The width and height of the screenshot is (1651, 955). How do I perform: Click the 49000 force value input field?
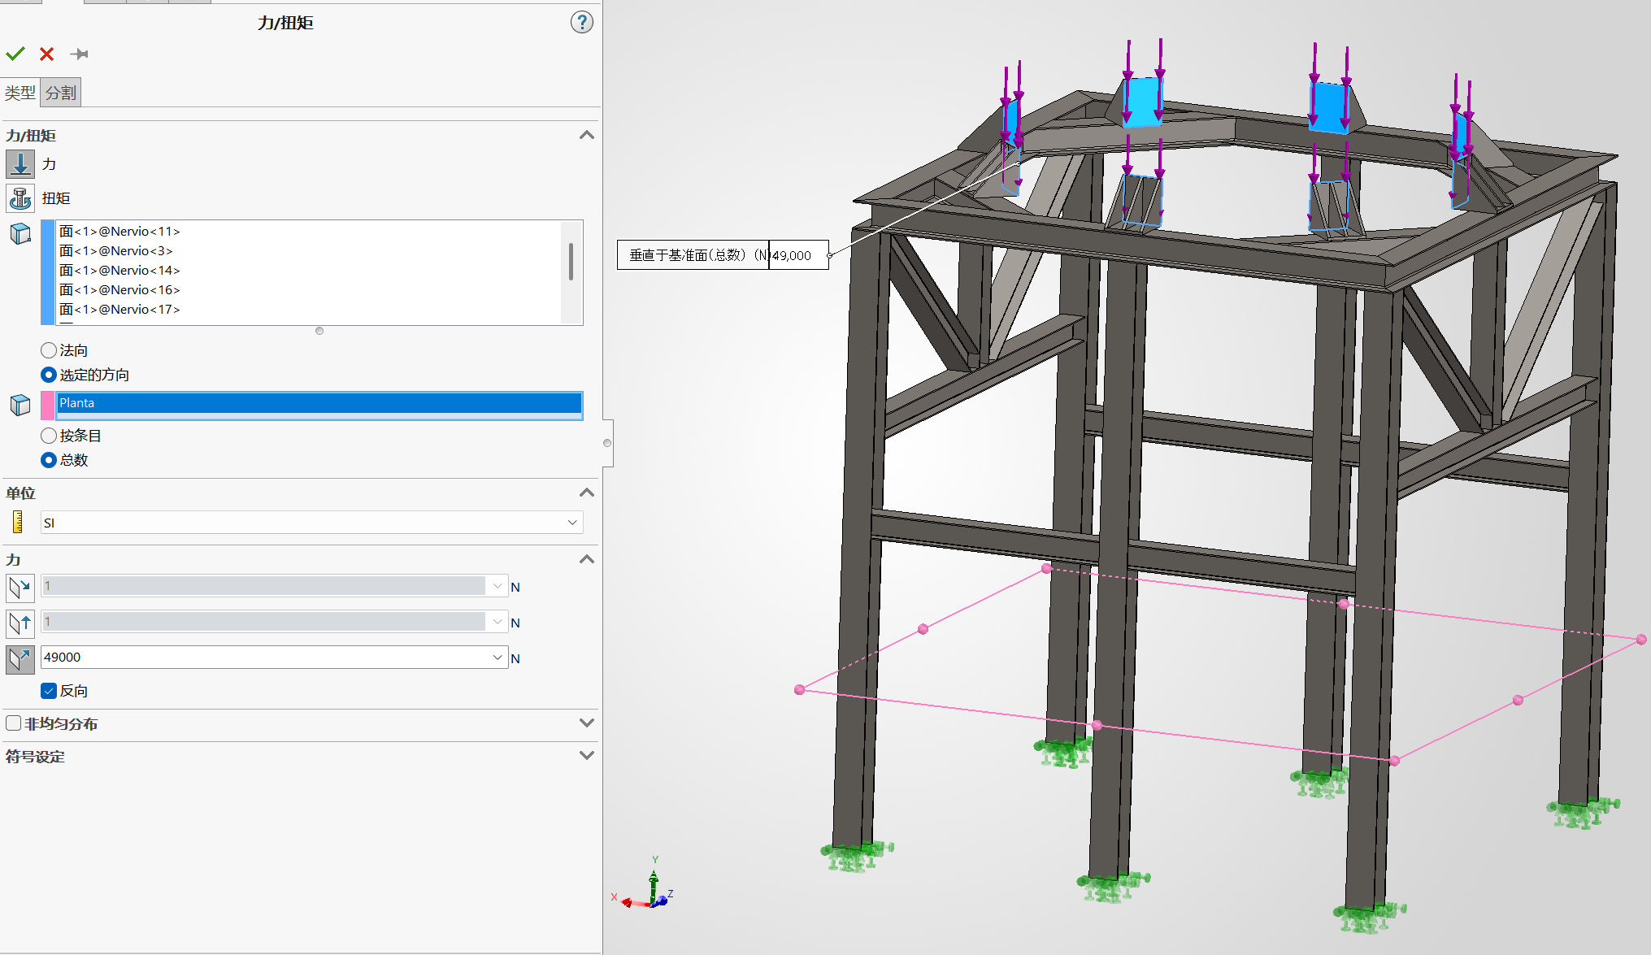[x=266, y=658]
